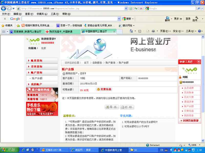This screenshot has width=205, height=153.
Task: Expand the Google toolbar search box dropdown
Action: (x=119, y=19)
